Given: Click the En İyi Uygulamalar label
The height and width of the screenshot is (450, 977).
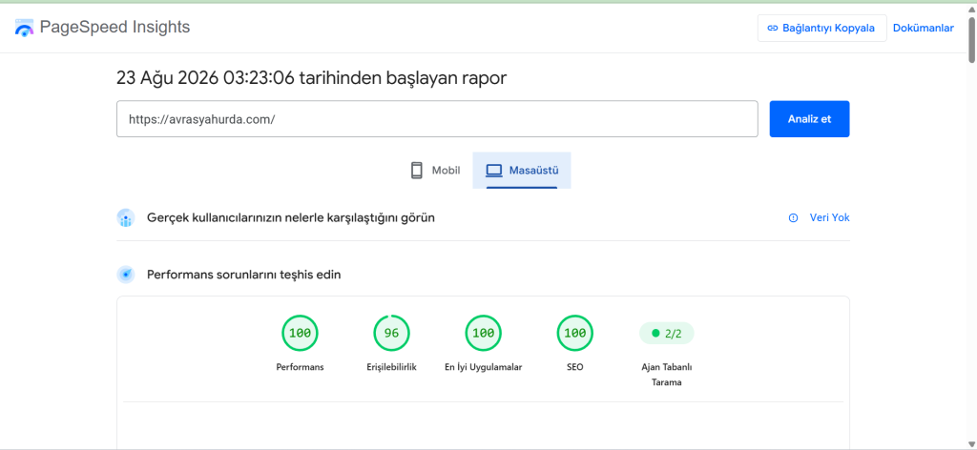Looking at the screenshot, I should coord(483,367).
